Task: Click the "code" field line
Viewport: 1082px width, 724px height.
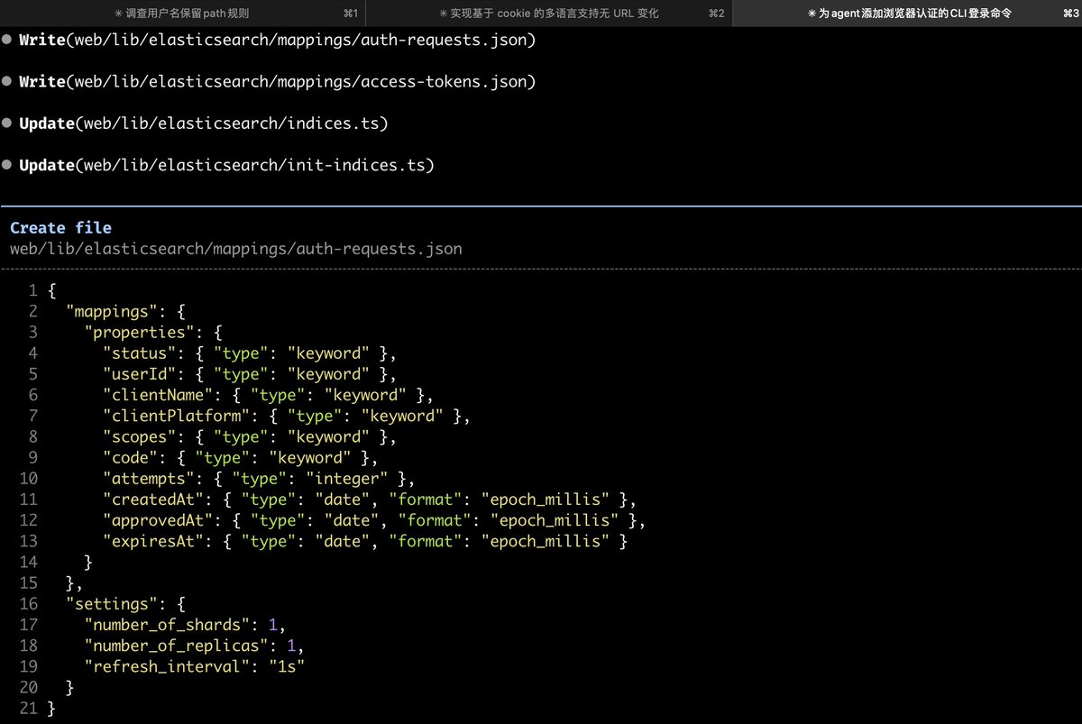Action: tap(241, 456)
